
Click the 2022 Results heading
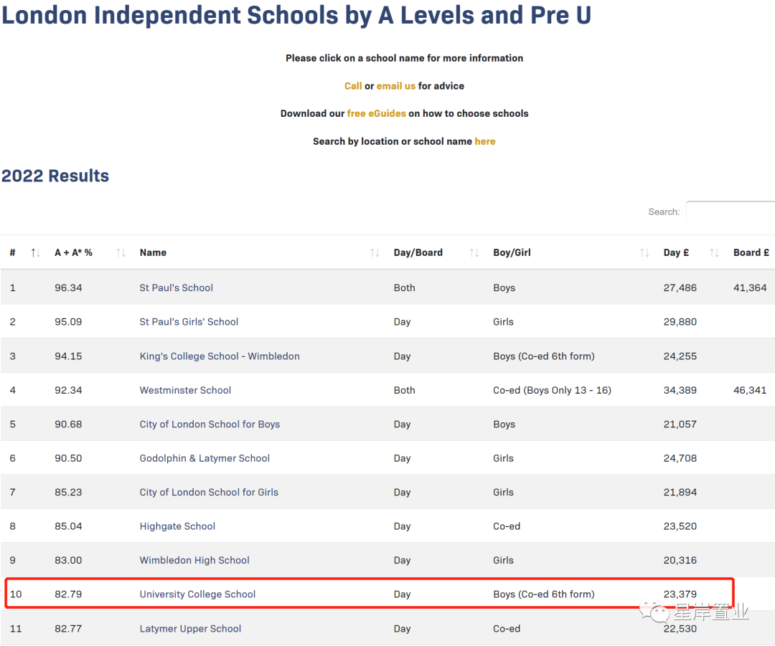(x=55, y=176)
